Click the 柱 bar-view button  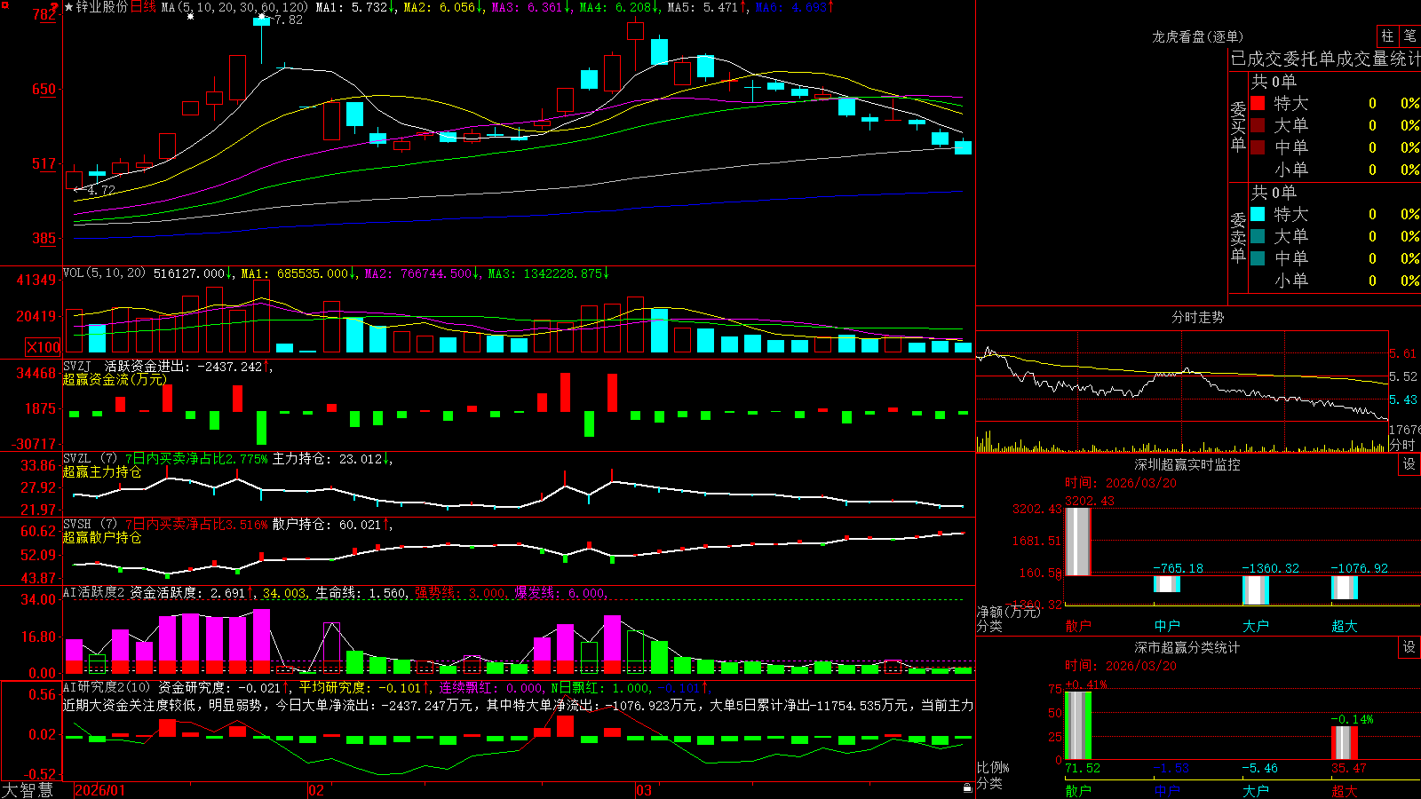(1386, 36)
